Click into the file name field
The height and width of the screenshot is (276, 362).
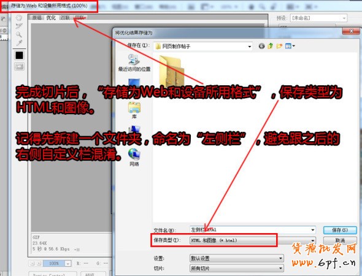[x=253, y=230]
